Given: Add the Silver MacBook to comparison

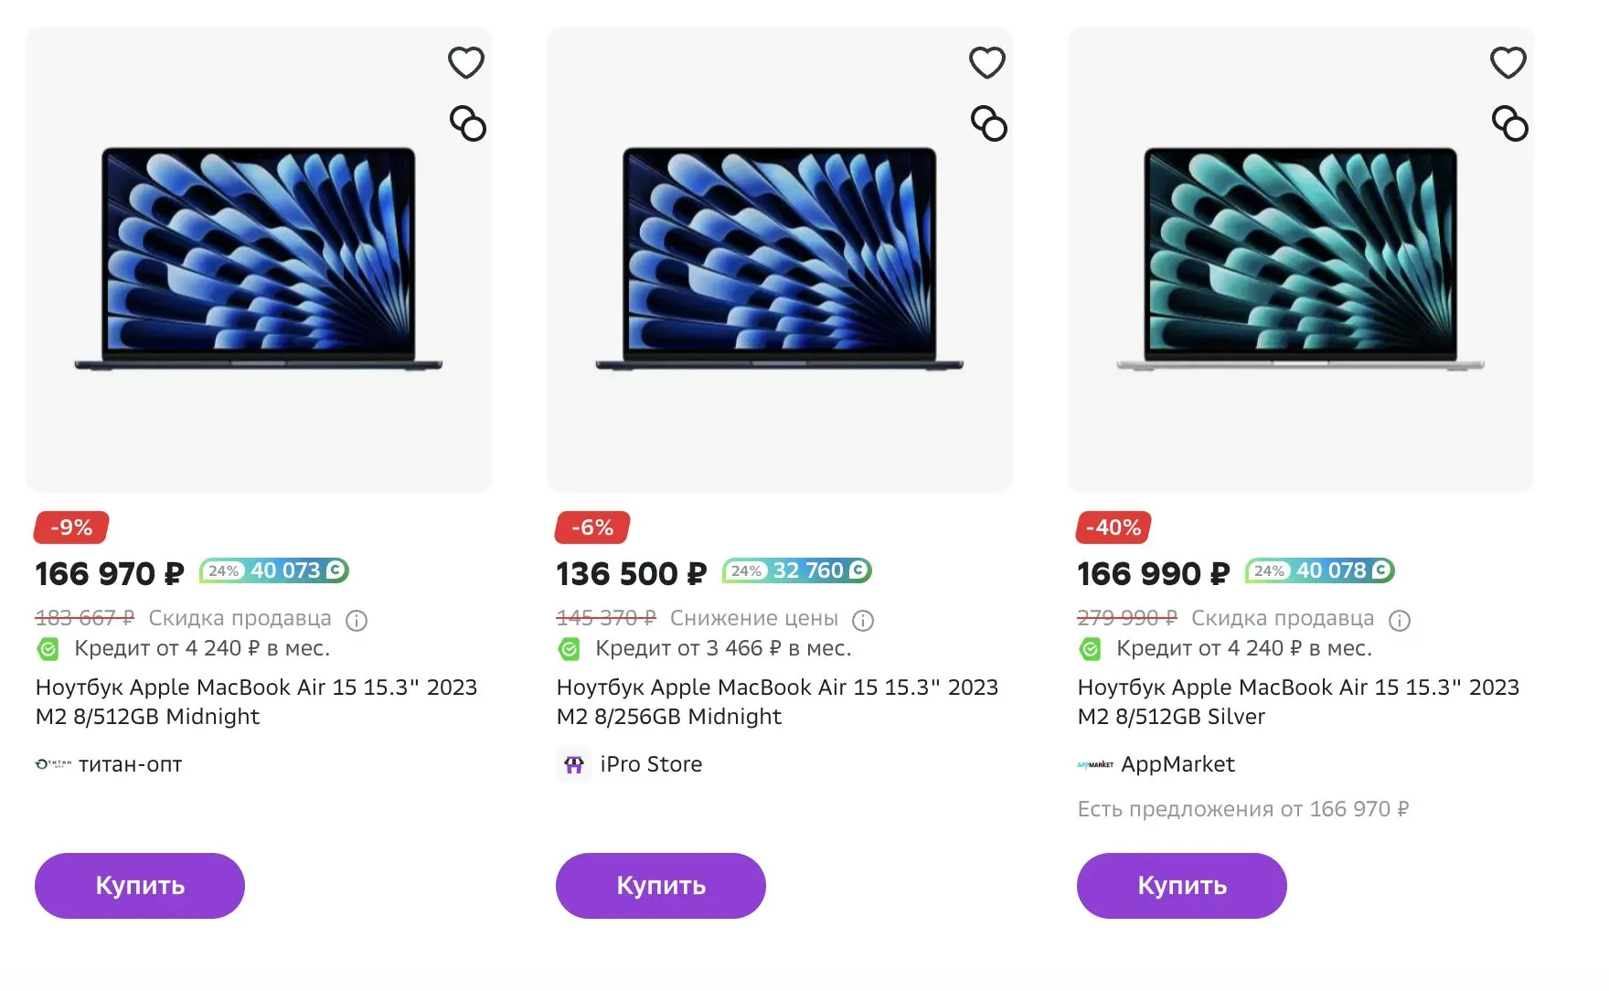Looking at the screenshot, I should point(1510,123).
